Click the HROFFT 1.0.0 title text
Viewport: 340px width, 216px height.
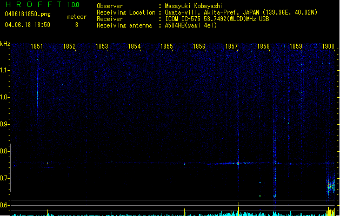click(43, 4)
